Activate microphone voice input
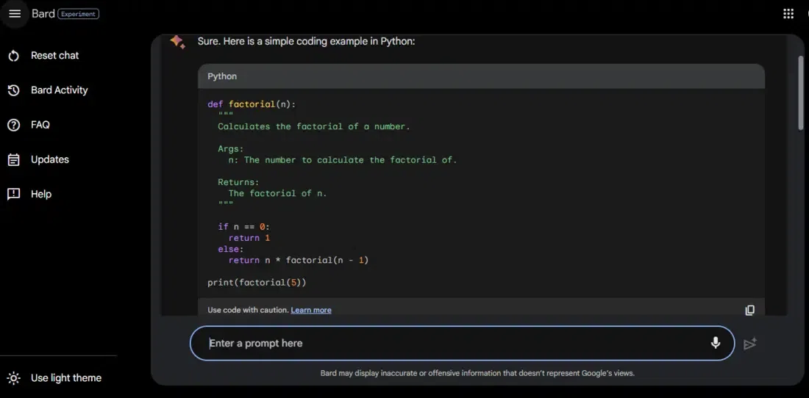 point(715,343)
